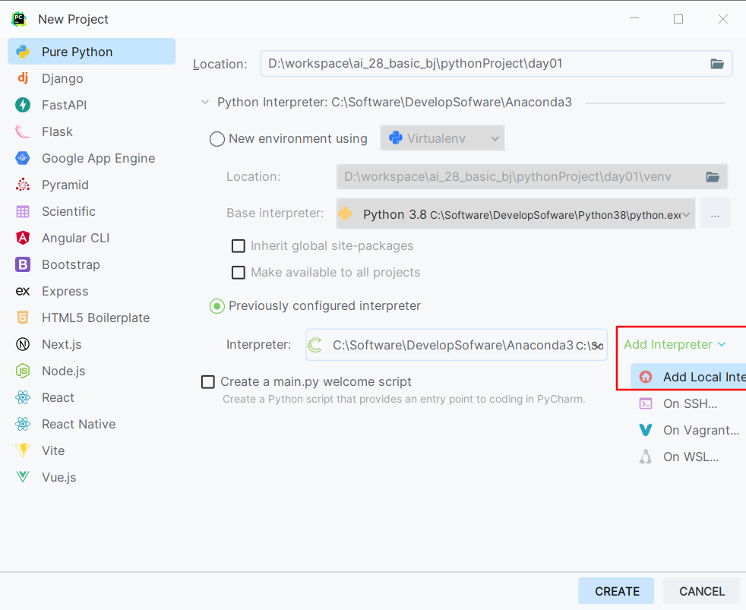The width and height of the screenshot is (746, 610).
Task: Click the On SSH terminal icon
Action: coord(646,403)
